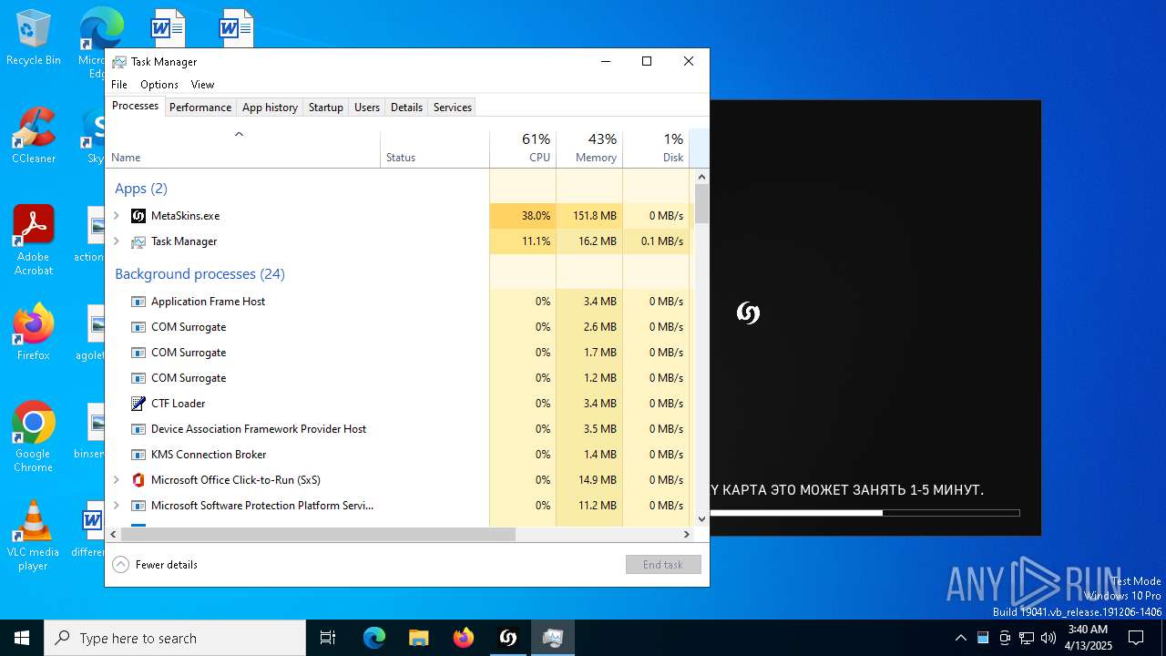The height and width of the screenshot is (656, 1166).
Task: Click the MetaSkins logo in loading window
Action: click(748, 313)
